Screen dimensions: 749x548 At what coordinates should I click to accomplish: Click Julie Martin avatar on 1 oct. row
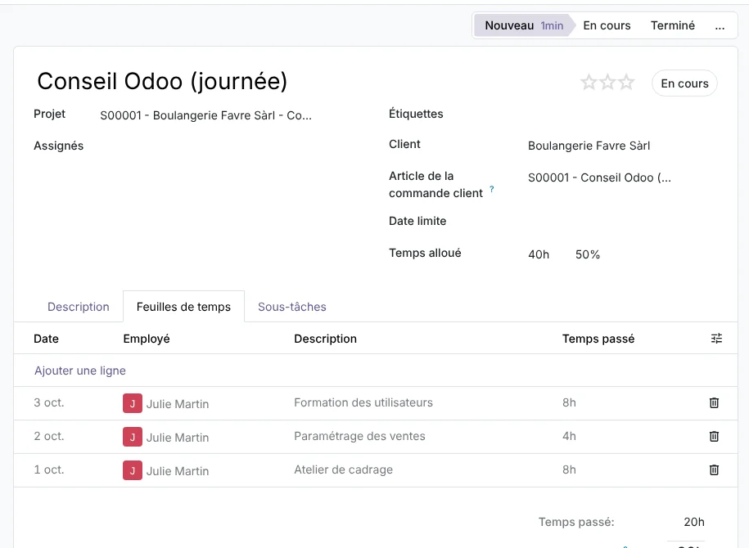[x=133, y=470]
